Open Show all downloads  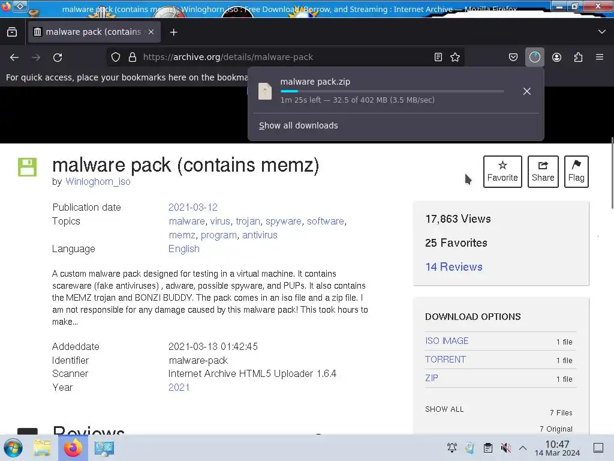(299, 125)
